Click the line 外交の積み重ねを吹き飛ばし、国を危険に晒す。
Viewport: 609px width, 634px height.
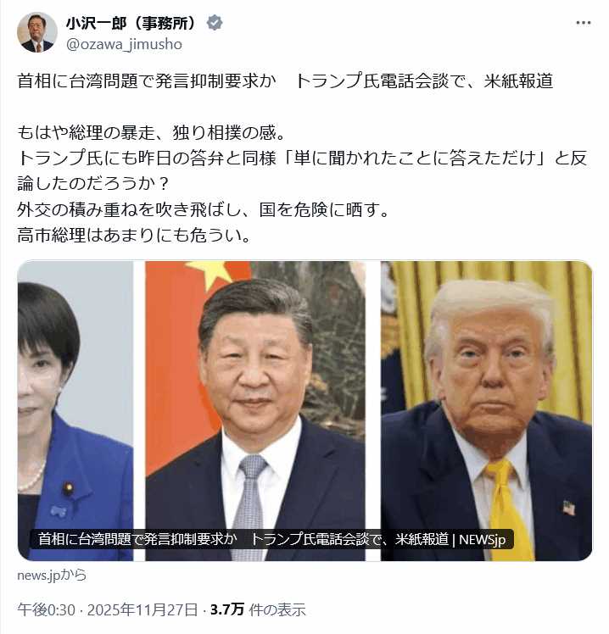(x=203, y=209)
